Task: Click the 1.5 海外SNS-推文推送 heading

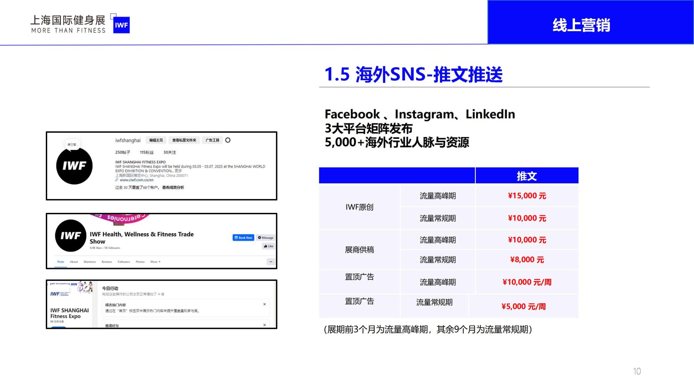Action: (x=413, y=74)
